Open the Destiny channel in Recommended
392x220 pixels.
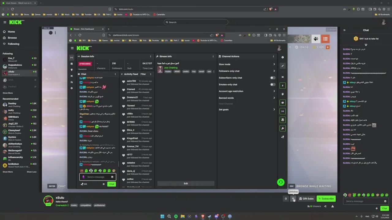click(x=19, y=105)
